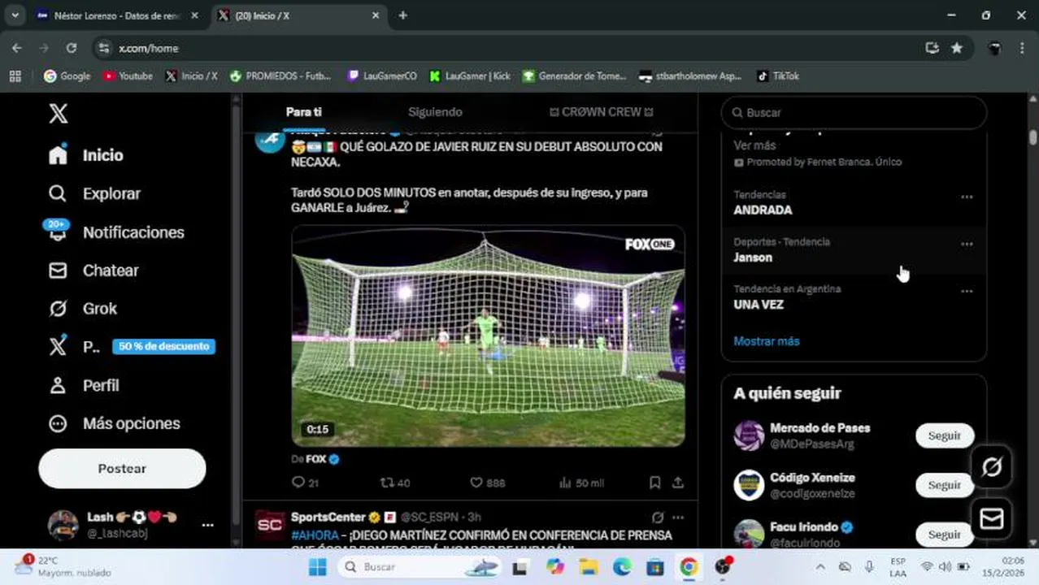Open the X logo home icon
The image size is (1039, 585).
coord(58,113)
